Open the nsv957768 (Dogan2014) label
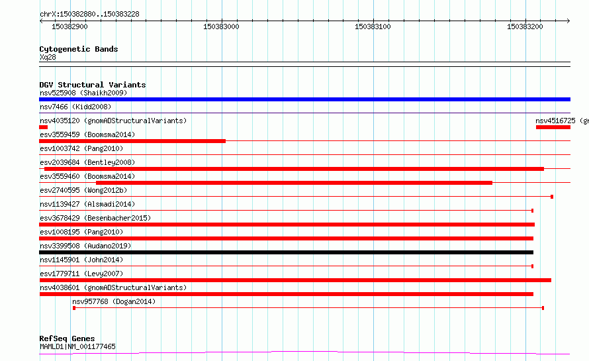This screenshot has height=361, width=589. point(114,301)
